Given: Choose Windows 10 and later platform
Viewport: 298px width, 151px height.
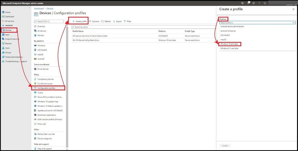Looking at the screenshot, I should pos(229,44).
